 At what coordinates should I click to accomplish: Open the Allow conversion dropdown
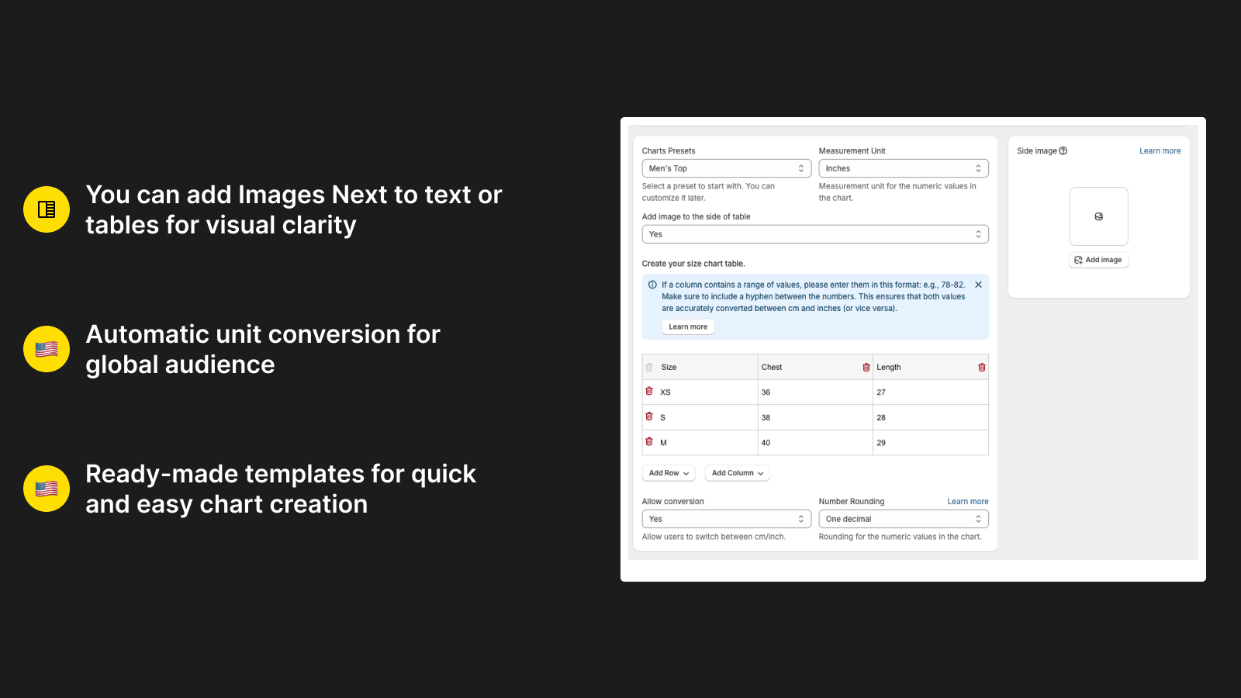click(x=726, y=519)
